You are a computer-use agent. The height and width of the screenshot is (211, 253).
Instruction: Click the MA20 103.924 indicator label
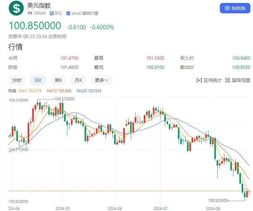pyautogui.click(x=89, y=91)
